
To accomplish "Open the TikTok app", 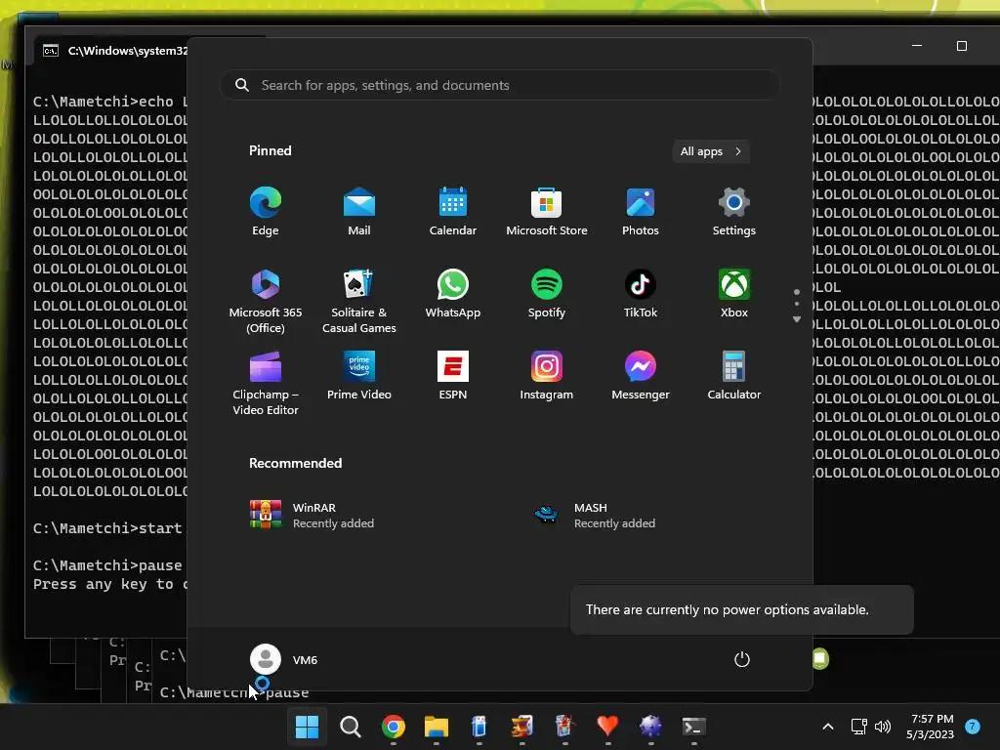I will click(641, 293).
